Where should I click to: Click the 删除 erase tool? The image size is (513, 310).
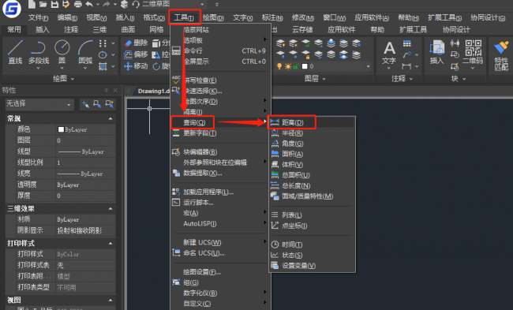click(137, 43)
